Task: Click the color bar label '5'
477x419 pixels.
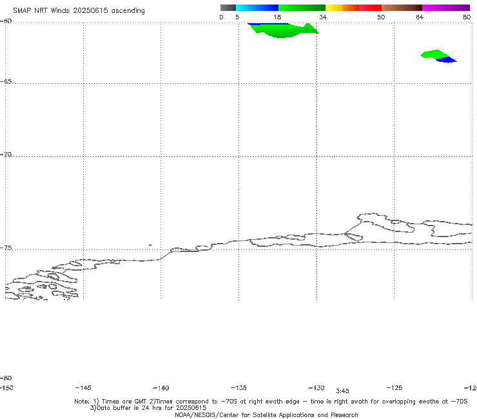Action: [237, 17]
